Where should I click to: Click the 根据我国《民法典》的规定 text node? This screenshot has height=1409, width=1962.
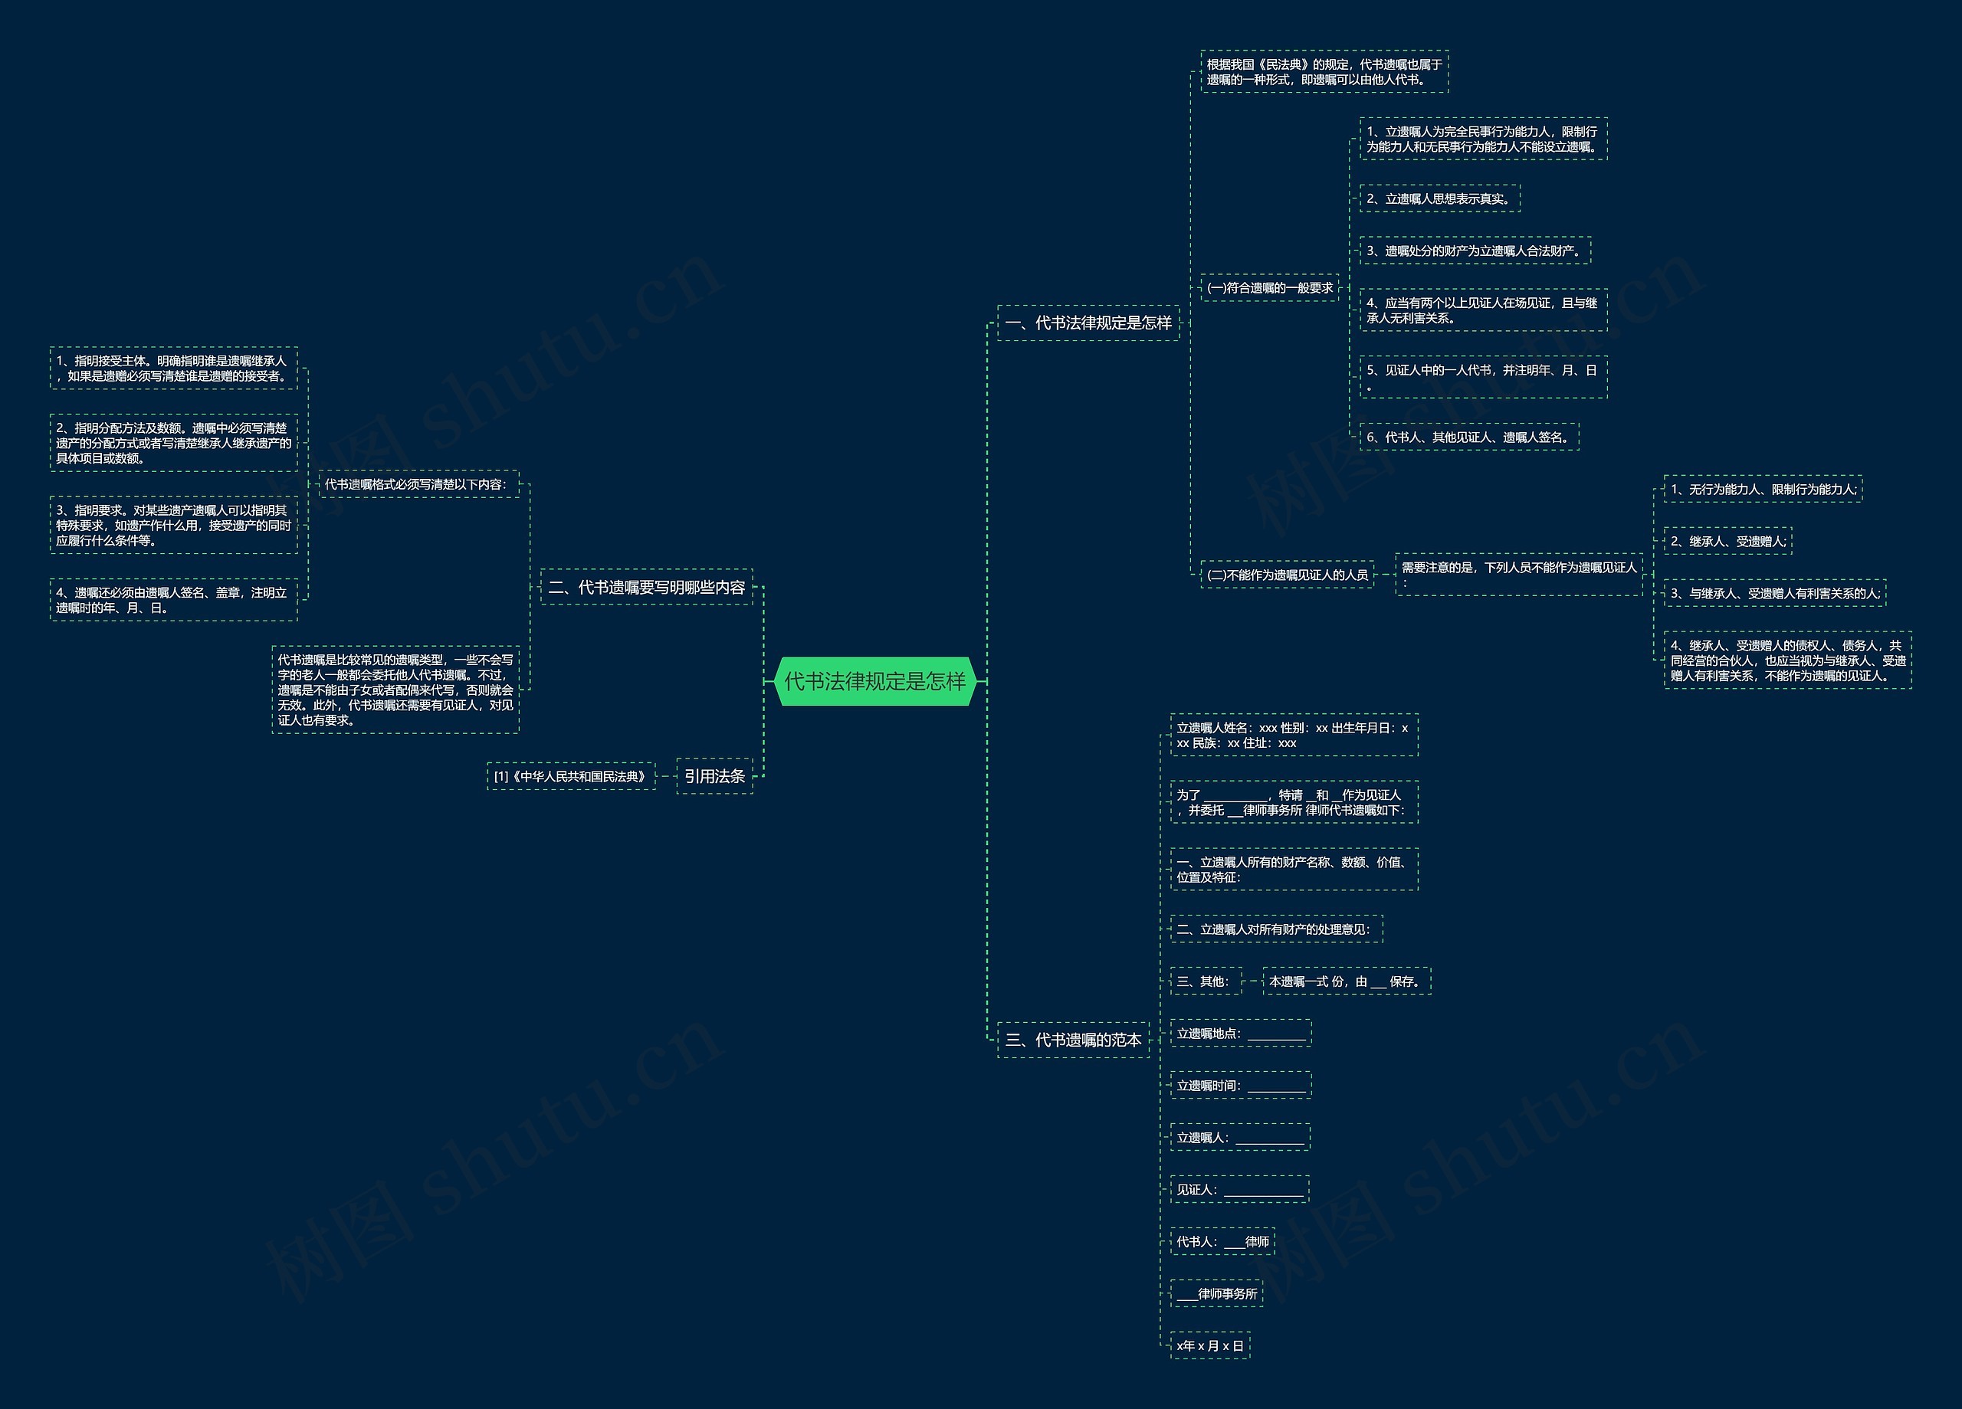pos(1324,72)
